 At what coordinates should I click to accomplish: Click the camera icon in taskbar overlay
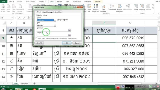pyautogui.click(x=123, y=86)
